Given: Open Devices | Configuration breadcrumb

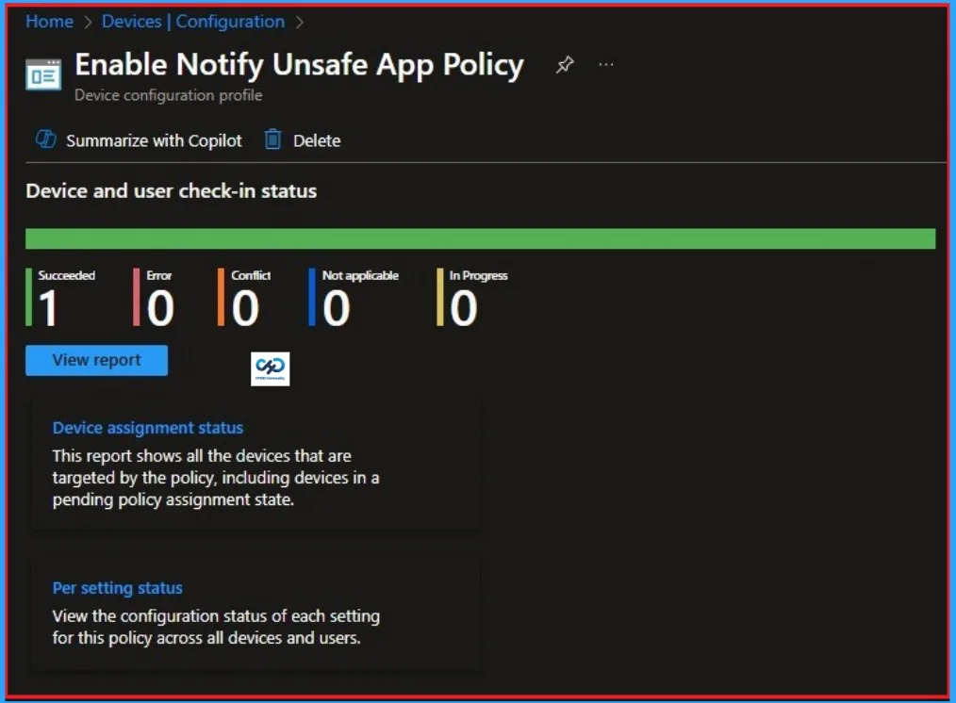Looking at the screenshot, I should click(192, 21).
